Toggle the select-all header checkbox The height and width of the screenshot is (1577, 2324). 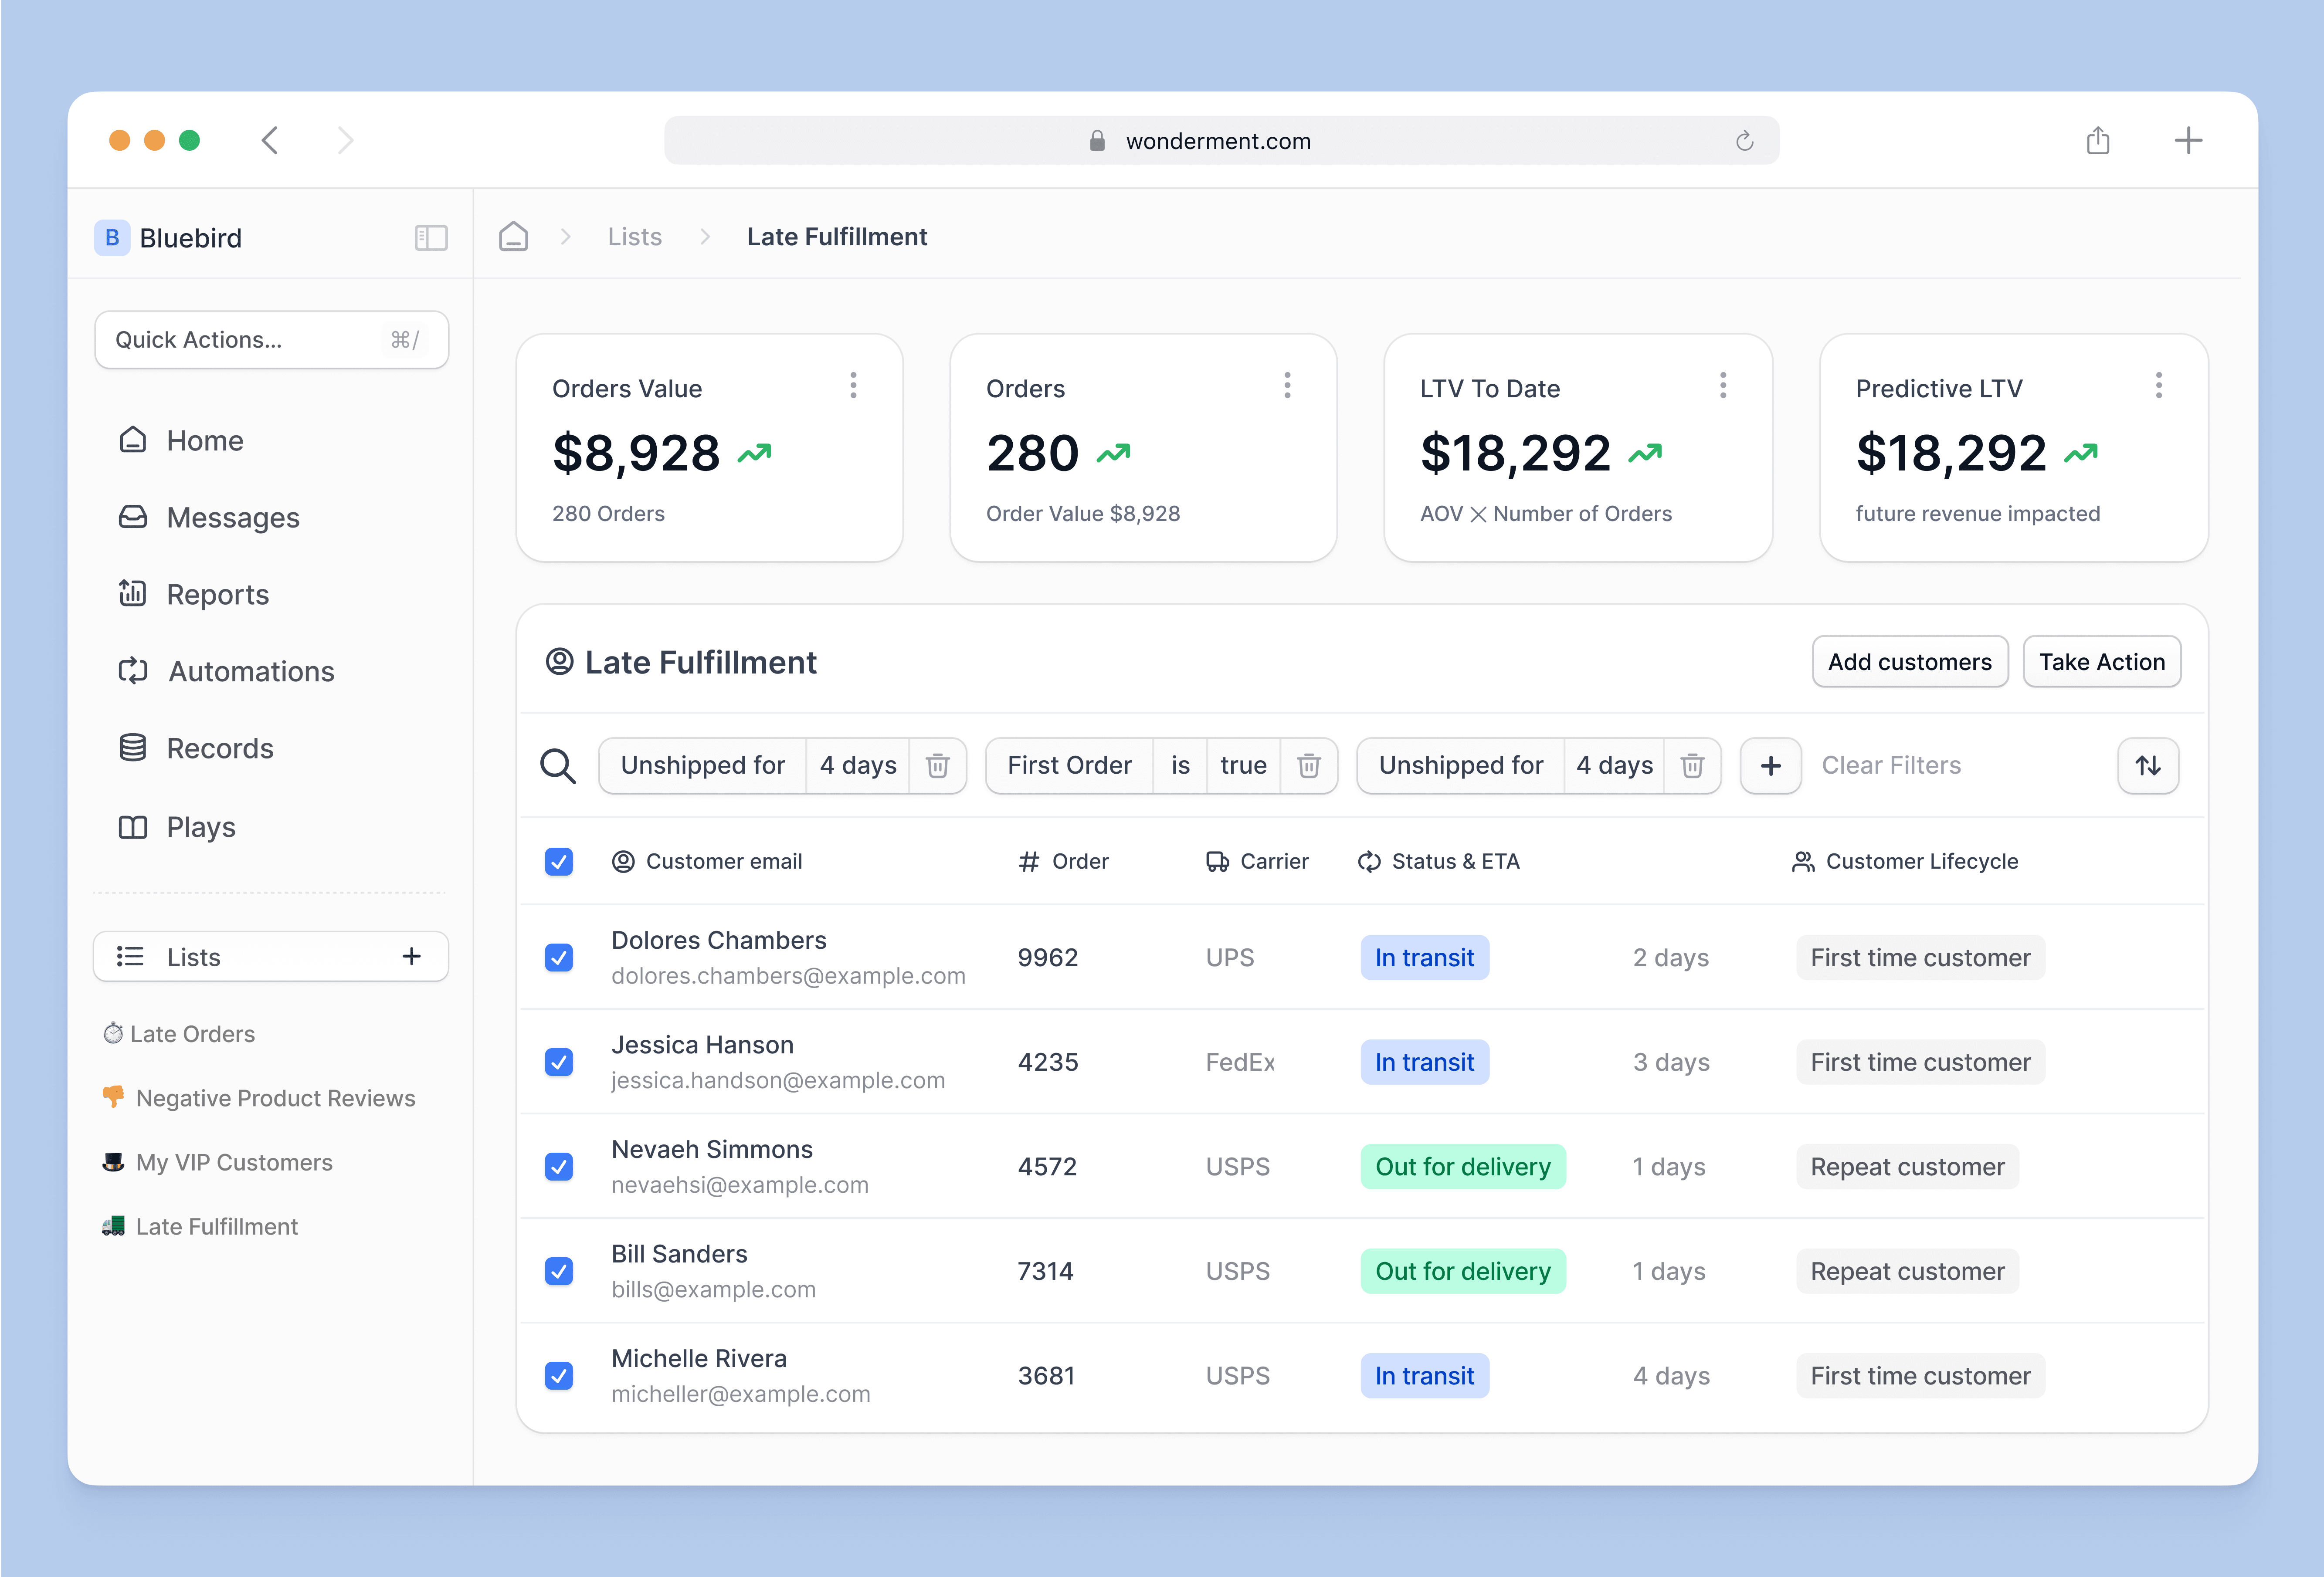[x=559, y=861]
